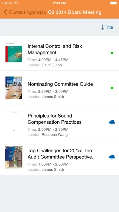Tap the Wi-Fi icon in status bar
The width and height of the screenshot is (119, 212).
click(16, 3)
